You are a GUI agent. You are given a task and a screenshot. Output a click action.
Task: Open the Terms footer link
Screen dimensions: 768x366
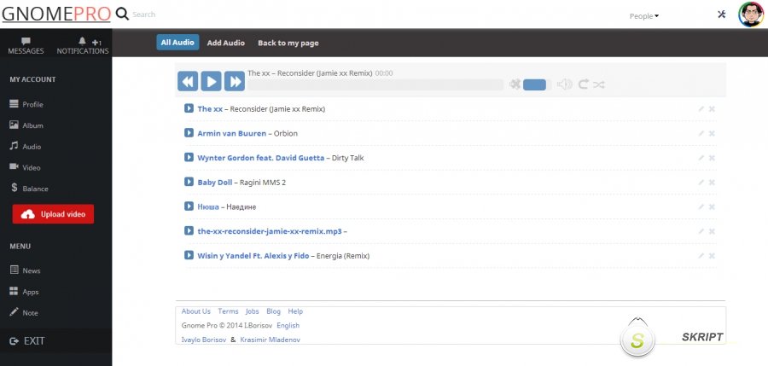[x=228, y=311]
